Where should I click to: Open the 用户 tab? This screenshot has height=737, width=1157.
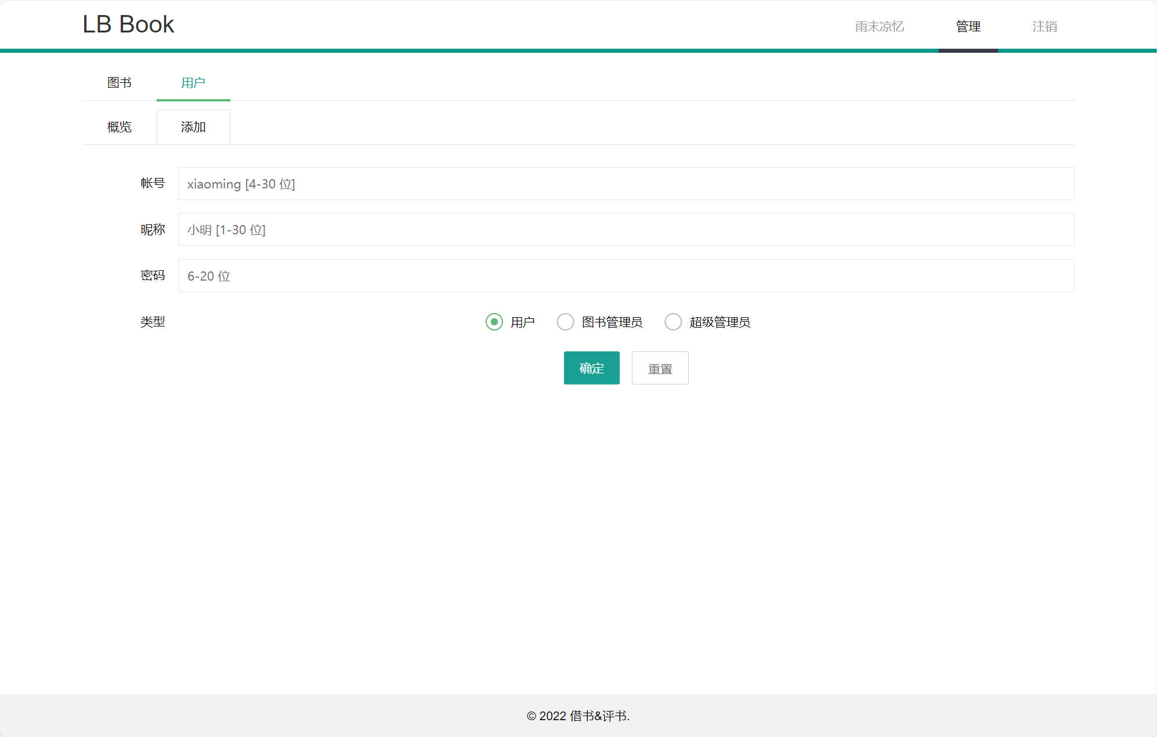[x=193, y=83]
